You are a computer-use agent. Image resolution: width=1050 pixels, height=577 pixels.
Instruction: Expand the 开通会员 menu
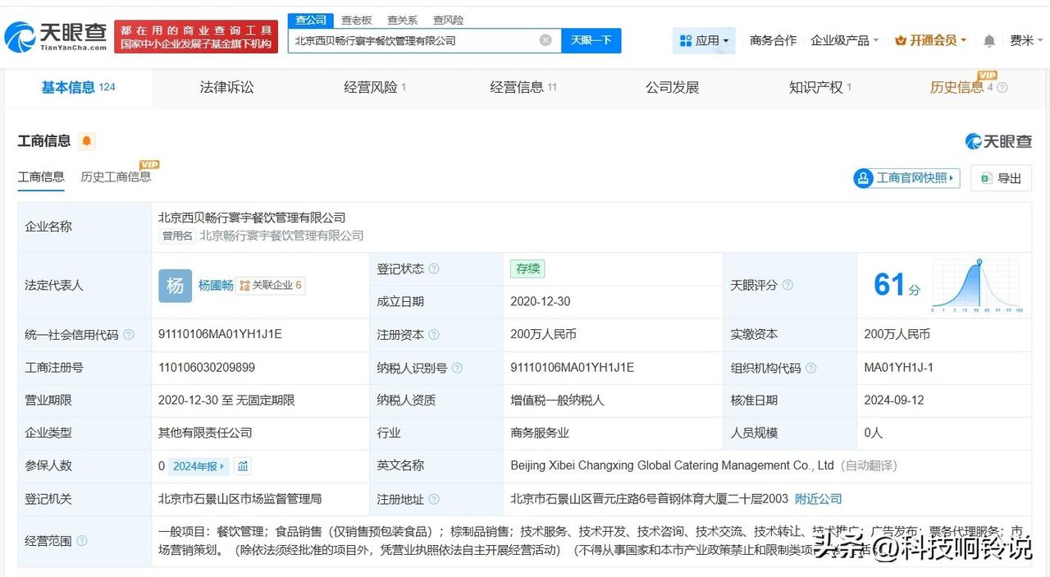coord(930,40)
